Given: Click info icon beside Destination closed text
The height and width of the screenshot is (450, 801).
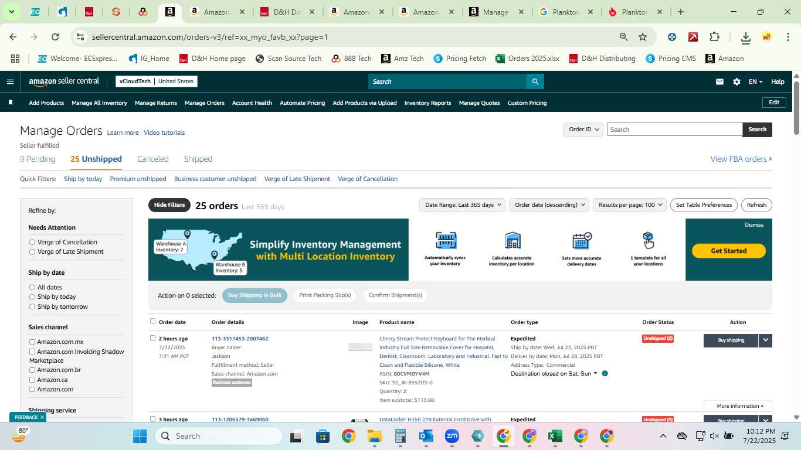Looking at the screenshot, I should click(605, 373).
